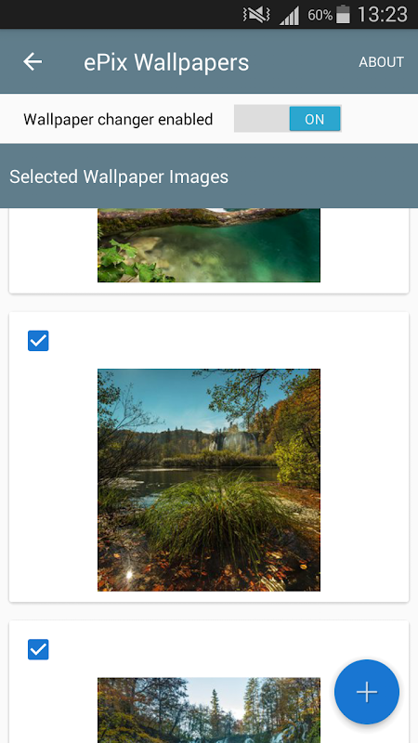Viewport: 418px width, 743px height.
Task: Uncheck the checkbox above the forest photo
Action: (x=38, y=649)
